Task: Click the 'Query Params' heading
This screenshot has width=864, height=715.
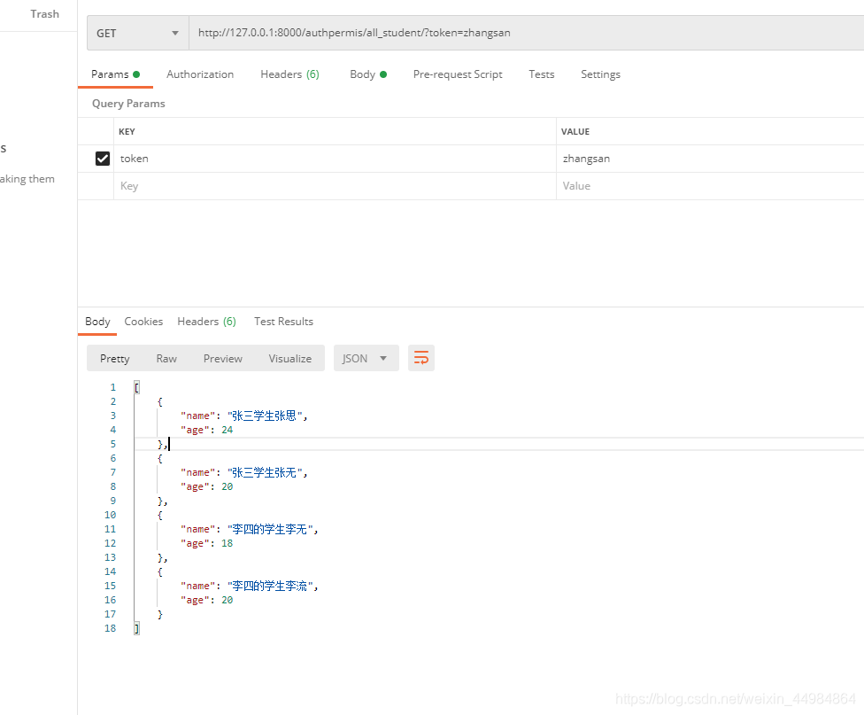Action: click(128, 104)
